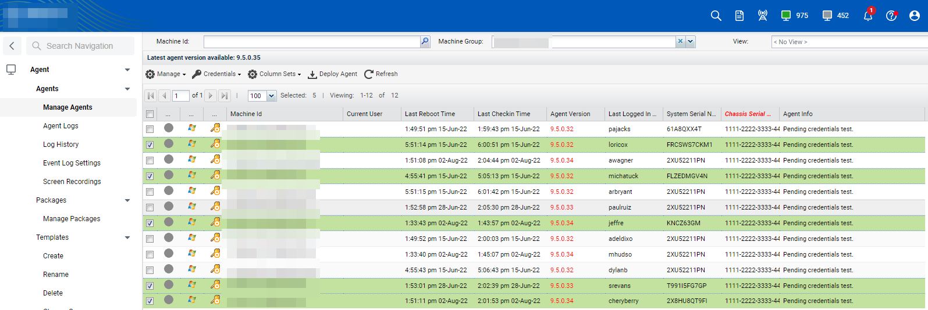Open the document notes icon in header
Viewport: 928px width, 310px height.
(x=739, y=16)
